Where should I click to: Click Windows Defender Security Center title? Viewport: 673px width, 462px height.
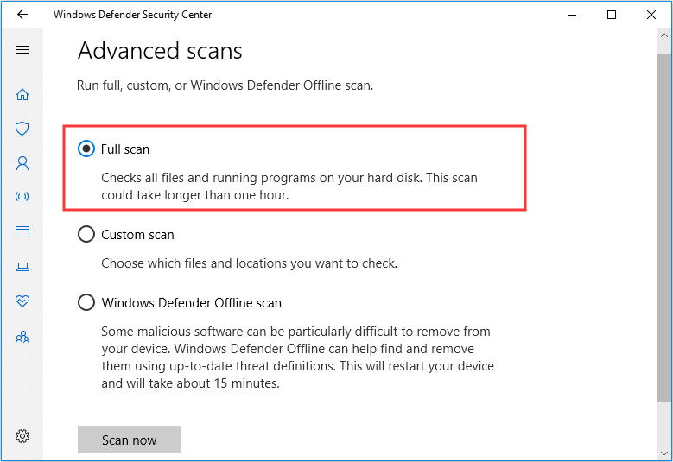tap(133, 15)
